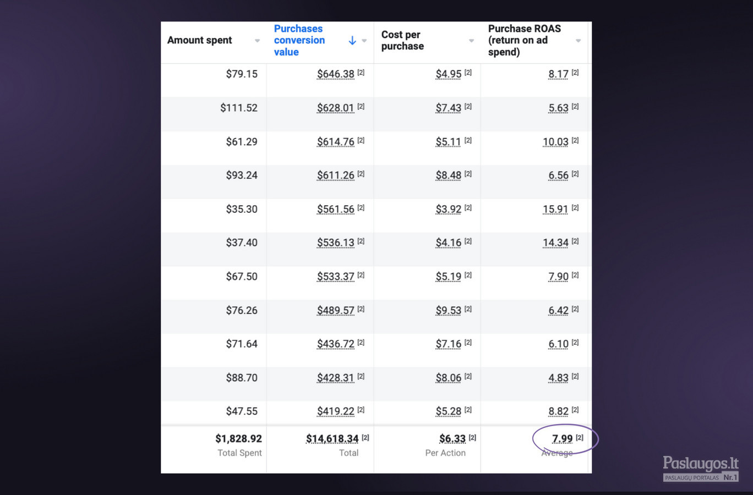Image resolution: width=753 pixels, height=495 pixels.
Task: Click footnote [2] marker beside 15.91 ROAS
Action: 575,208
